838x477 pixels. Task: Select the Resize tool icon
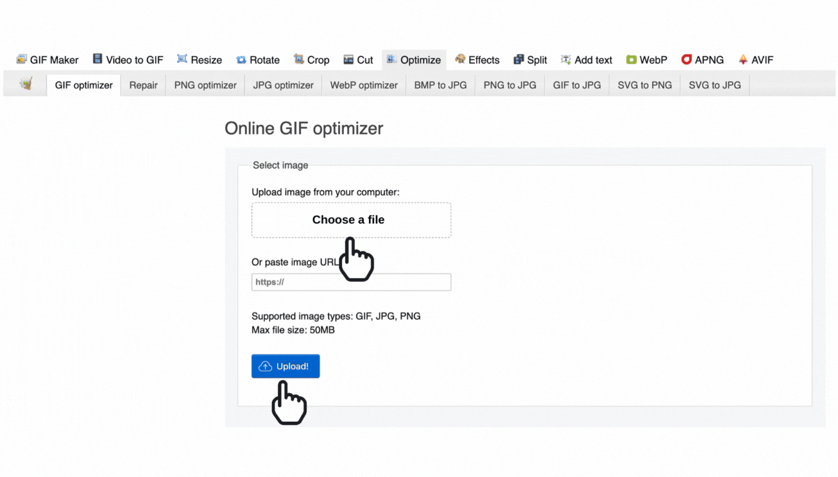click(182, 59)
